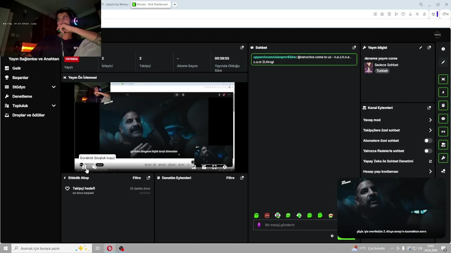Viewport: 451px width, 253px height.
Task: Toggle Yalnızca ifadelerle sohbet switch
Action: click(428, 151)
